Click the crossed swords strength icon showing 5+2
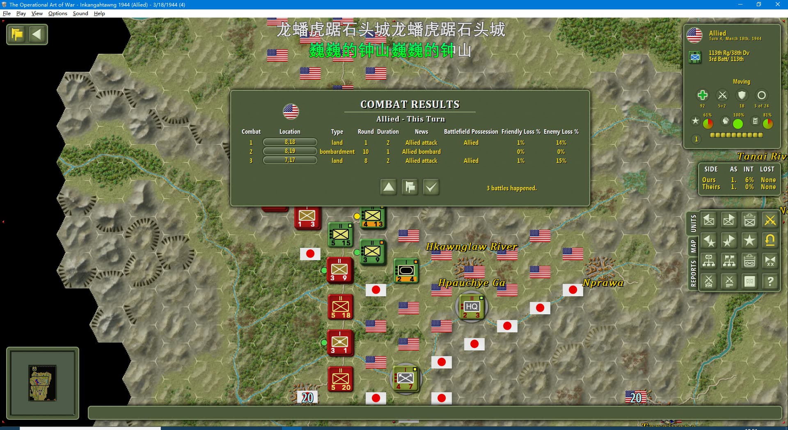This screenshot has height=430, width=788. [722, 95]
